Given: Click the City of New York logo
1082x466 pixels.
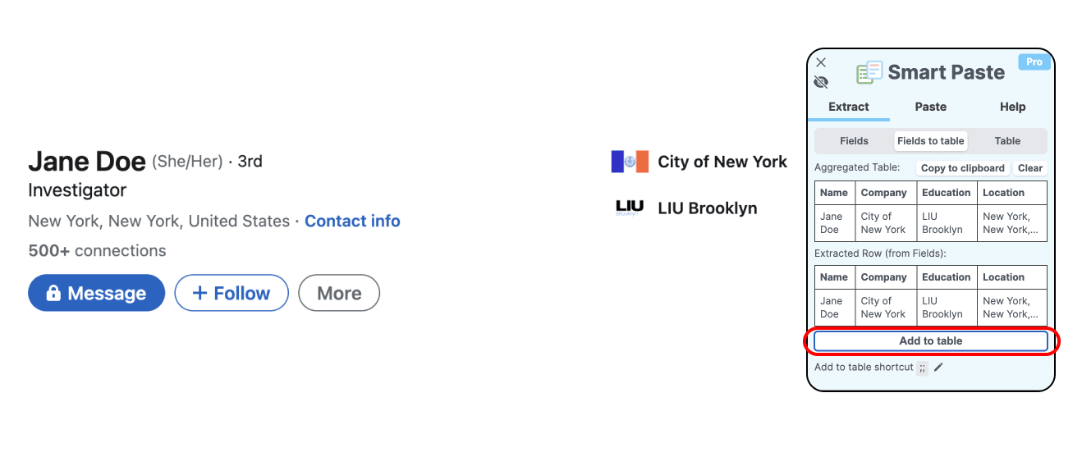Looking at the screenshot, I should click(x=630, y=162).
